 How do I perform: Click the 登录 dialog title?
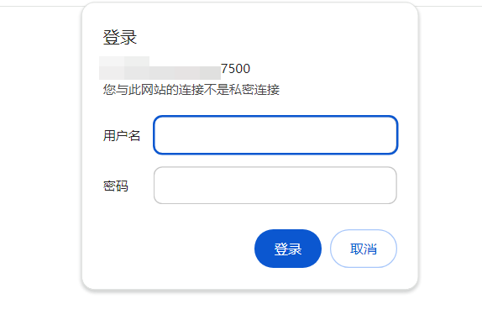click(119, 38)
